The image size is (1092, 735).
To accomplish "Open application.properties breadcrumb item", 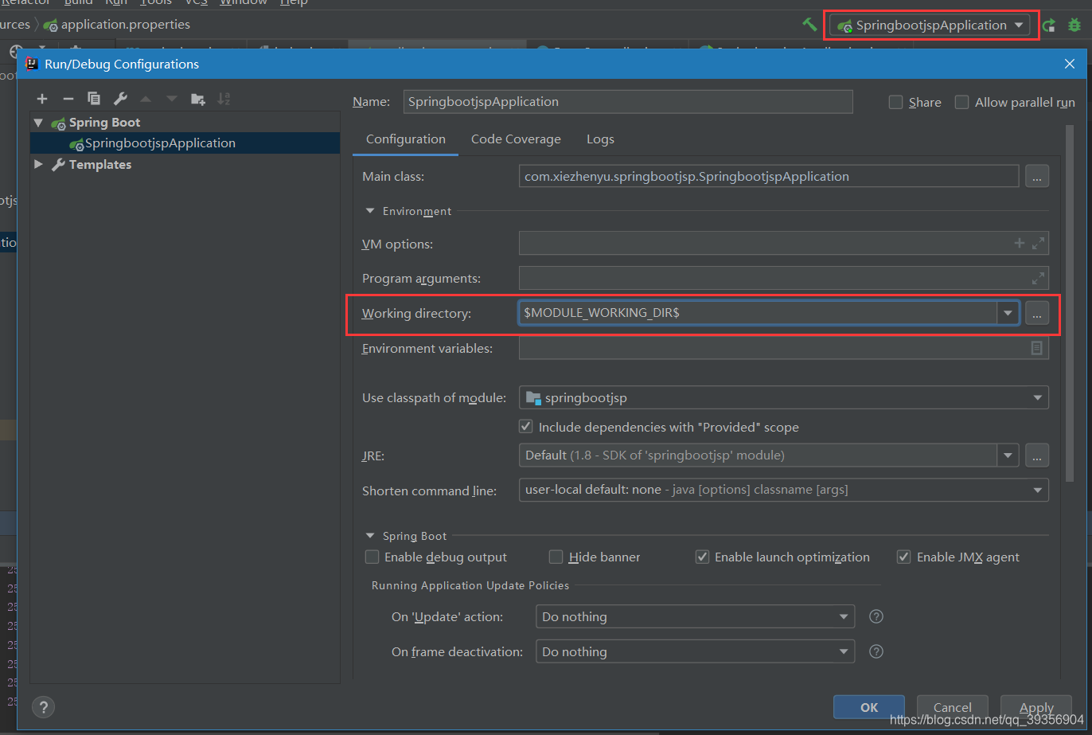I will pyautogui.click(x=118, y=25).
